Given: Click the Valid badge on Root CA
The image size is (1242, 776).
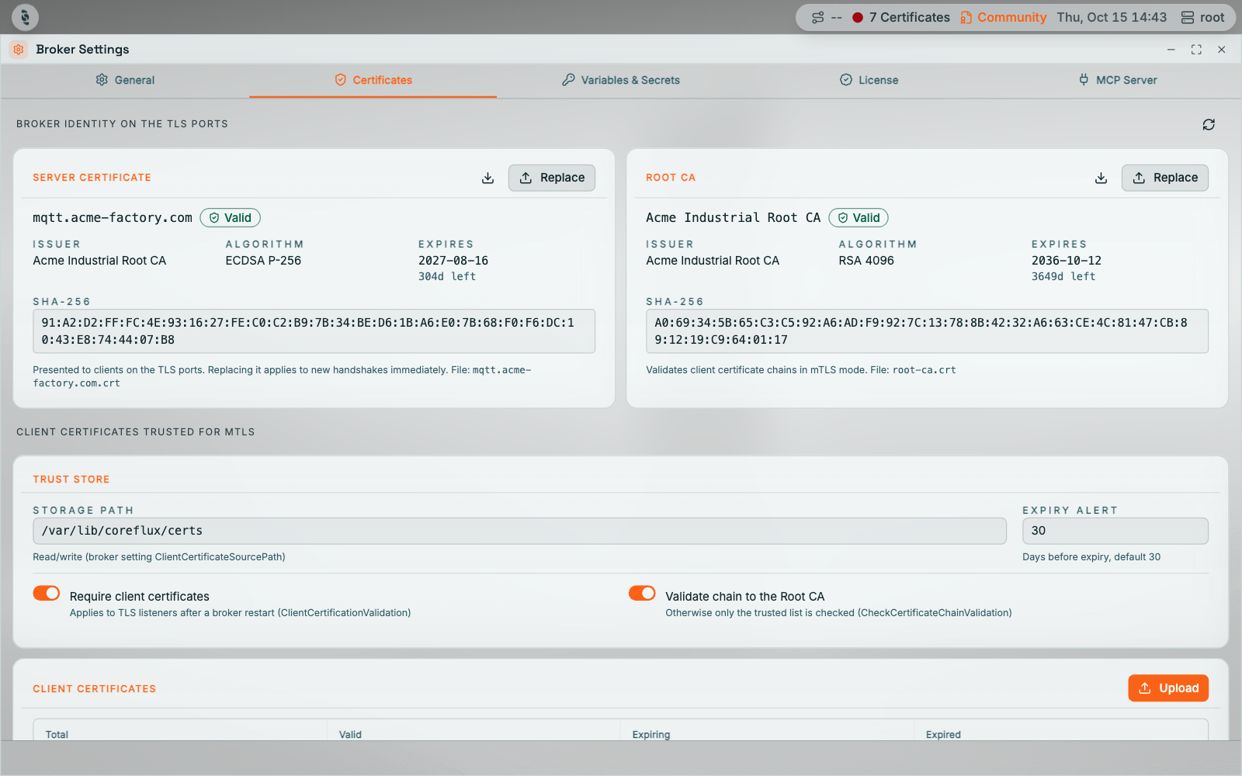Looking at the screenshot, I should pos(859,218).
